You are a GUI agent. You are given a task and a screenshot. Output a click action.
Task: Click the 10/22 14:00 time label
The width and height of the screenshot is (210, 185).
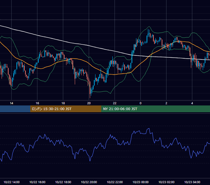(11, 182)
